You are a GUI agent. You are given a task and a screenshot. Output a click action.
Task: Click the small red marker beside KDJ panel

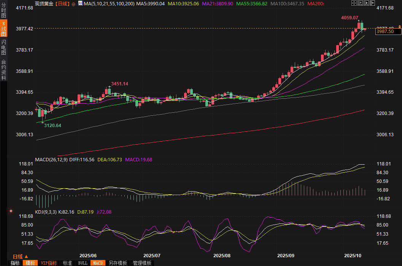(x=11, y=211)
